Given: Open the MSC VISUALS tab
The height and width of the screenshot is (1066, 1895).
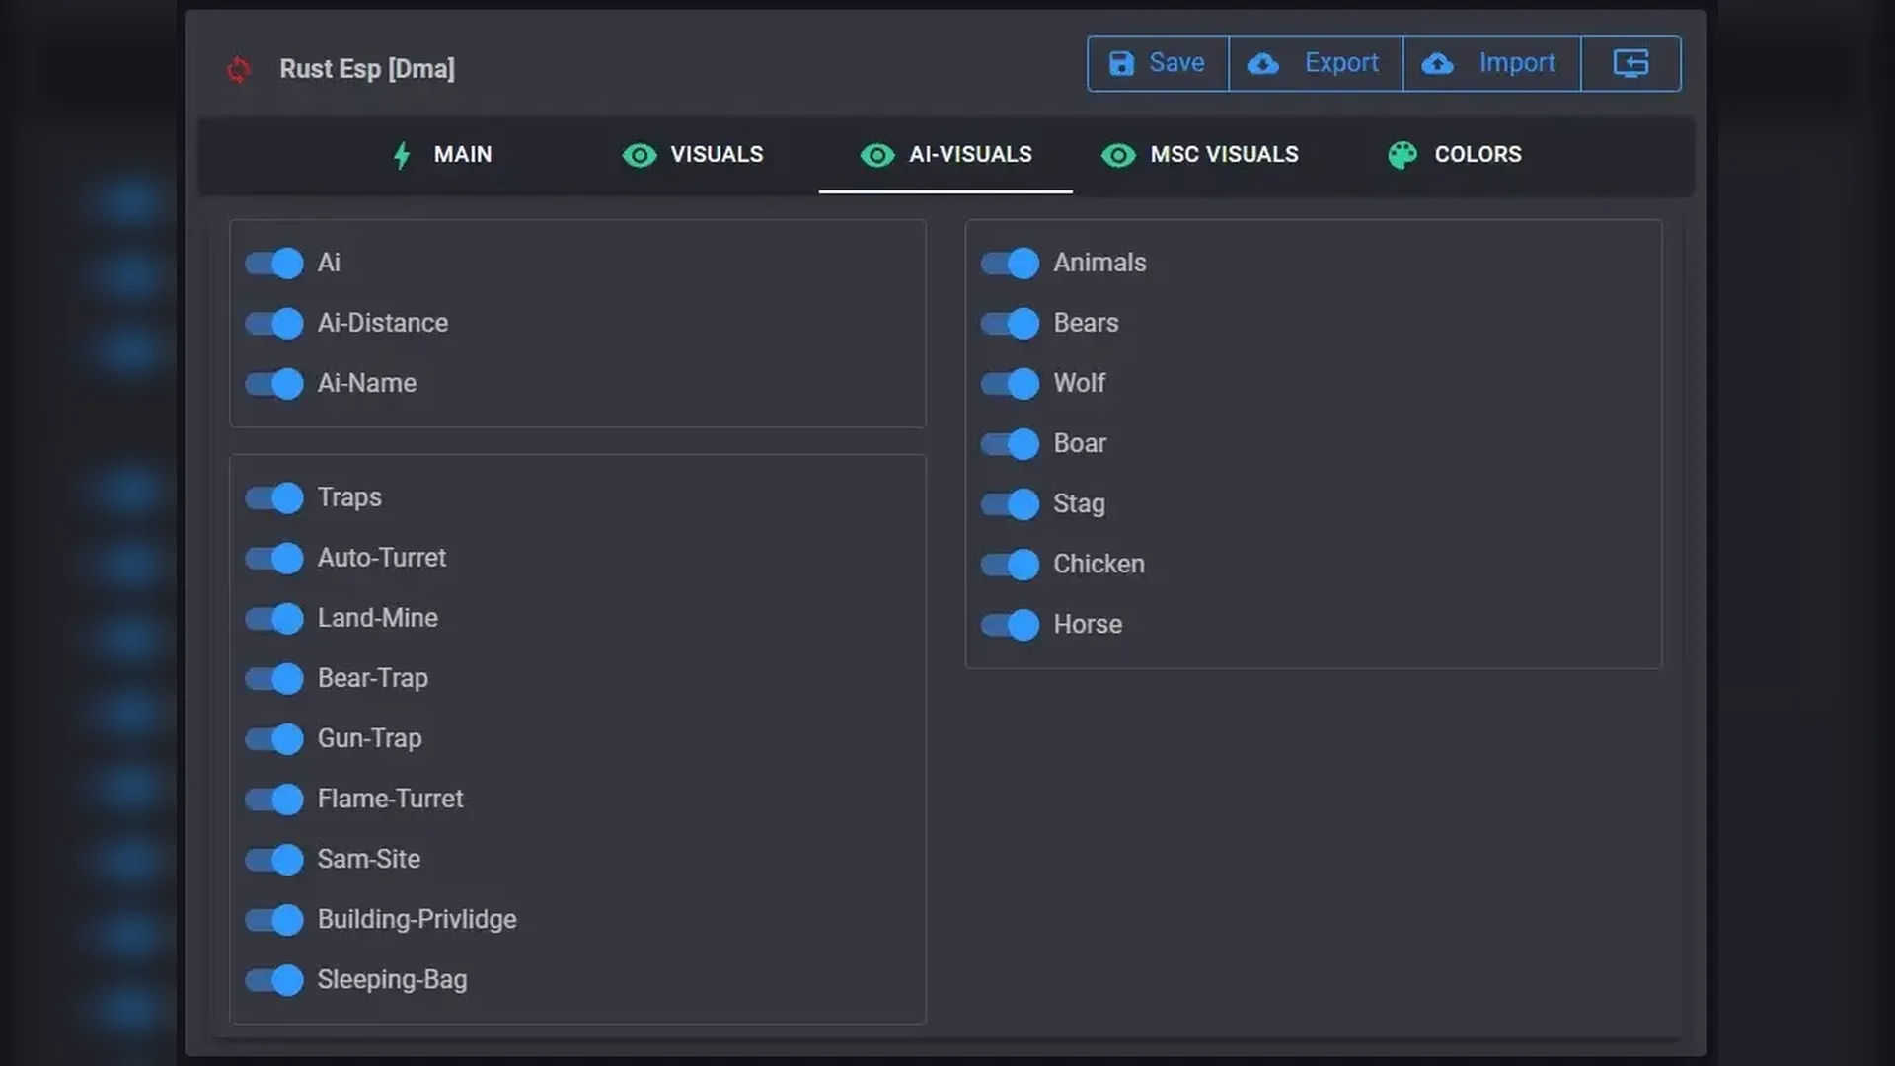Looking at the screenshot, I should (x=1223, y=155).
